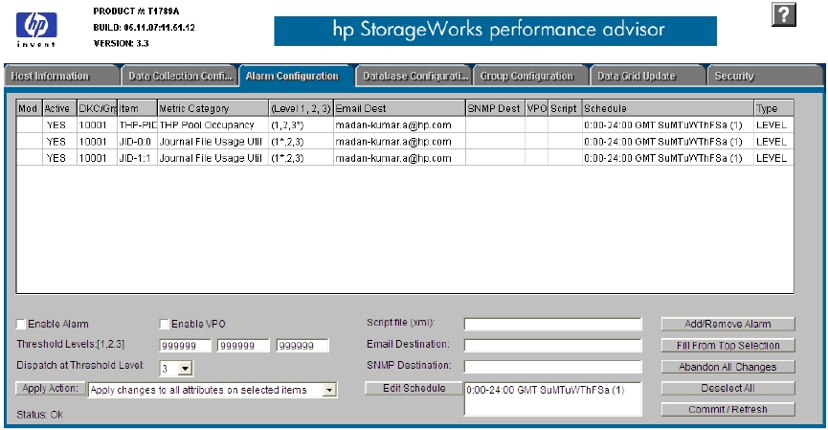828x430 pixels.
Task: Click Fill From Top Selection button
Action: [727, 346]
